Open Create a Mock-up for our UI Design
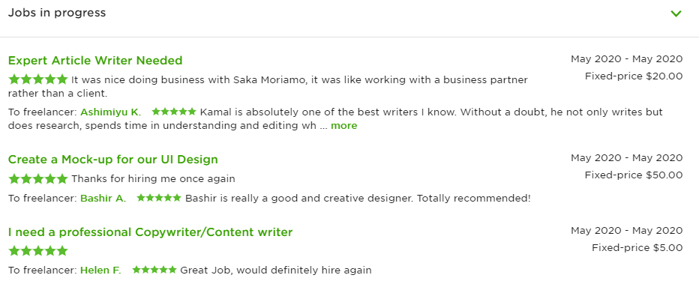 (112, 159)
